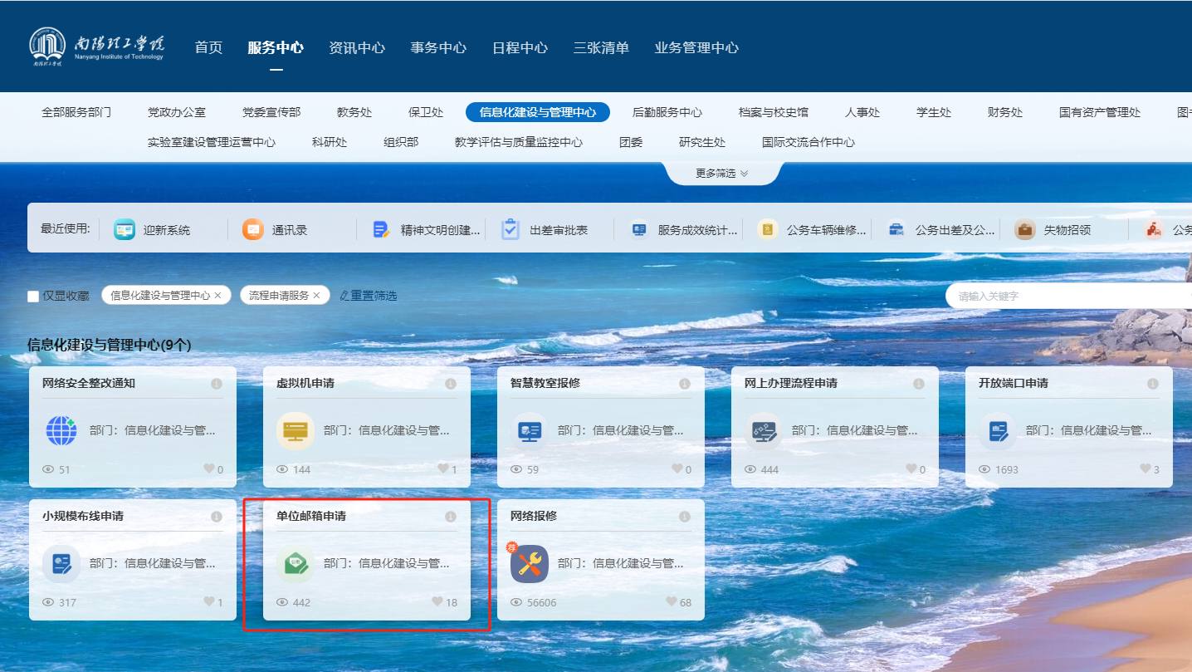The width and height of the screenshot is (1192, 672).
Task: Switch to 资讯中心 in top navigation
Action: (x=357, y=47)
